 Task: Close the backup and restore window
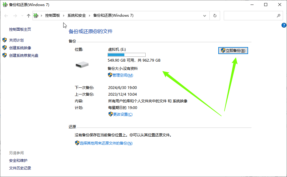280,5
